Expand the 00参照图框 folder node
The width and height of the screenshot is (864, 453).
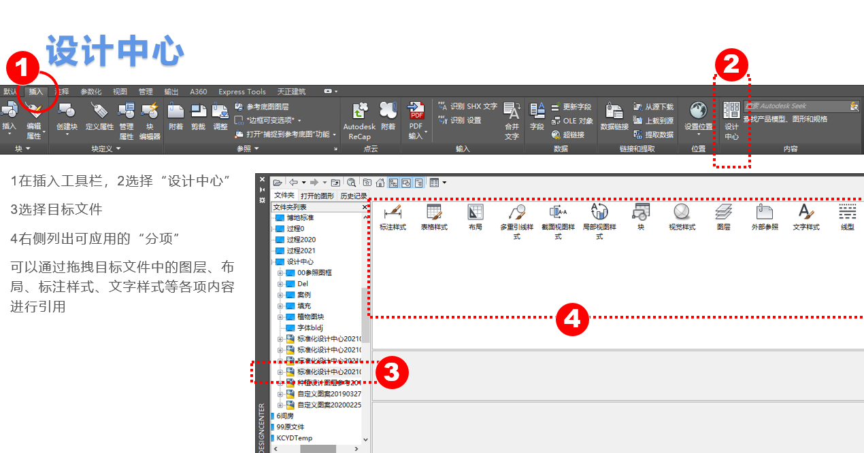pos(280,273)
